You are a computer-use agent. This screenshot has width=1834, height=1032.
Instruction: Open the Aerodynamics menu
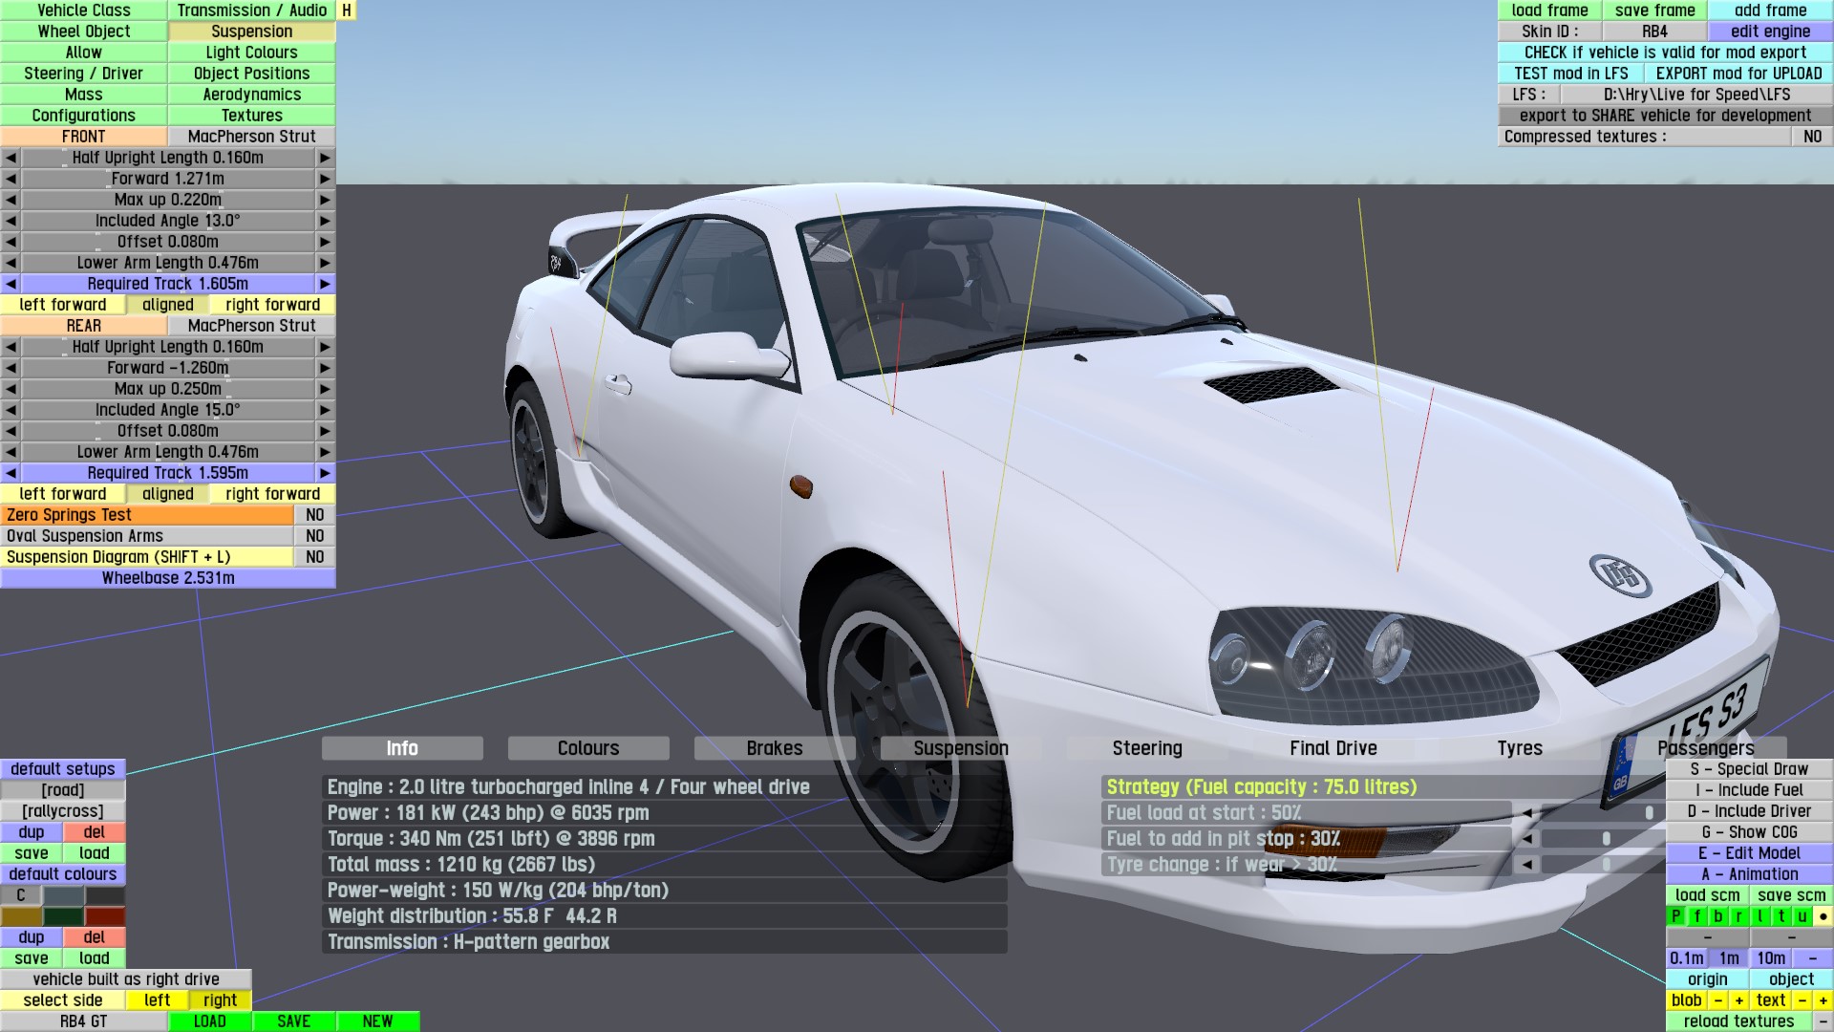251,95
